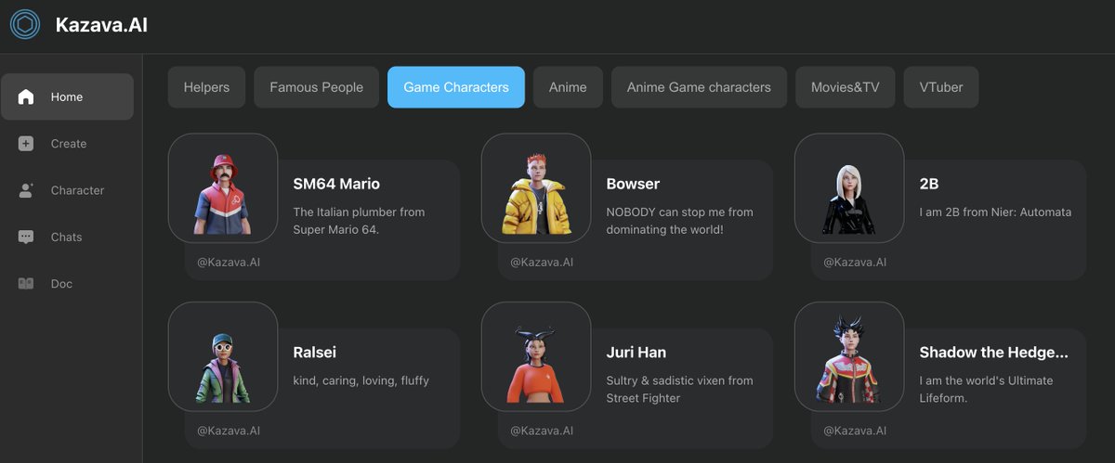Open the 2B character title
The image size is (1115, 463).
(929, 184)
